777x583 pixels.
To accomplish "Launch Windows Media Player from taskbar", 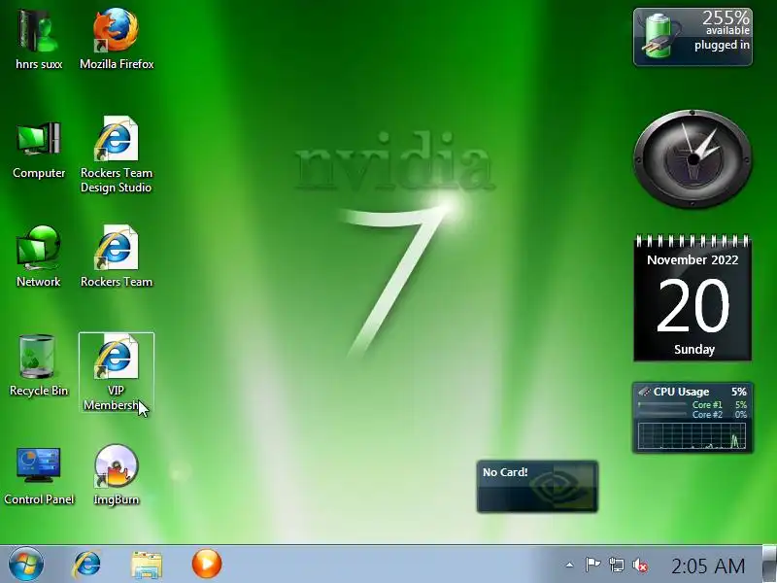I will (207, 564).
